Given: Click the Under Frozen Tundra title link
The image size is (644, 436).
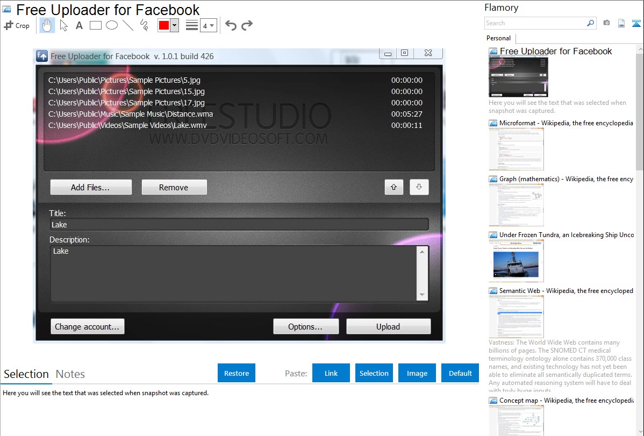Looking at the screenshot, I should click(567, 234).
